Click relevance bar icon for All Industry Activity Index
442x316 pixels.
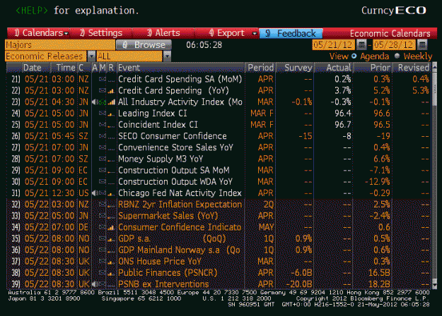(x=111, y=102)
